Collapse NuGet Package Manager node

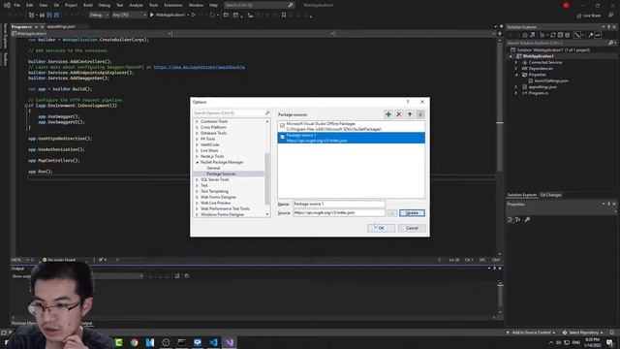(197, 162)
